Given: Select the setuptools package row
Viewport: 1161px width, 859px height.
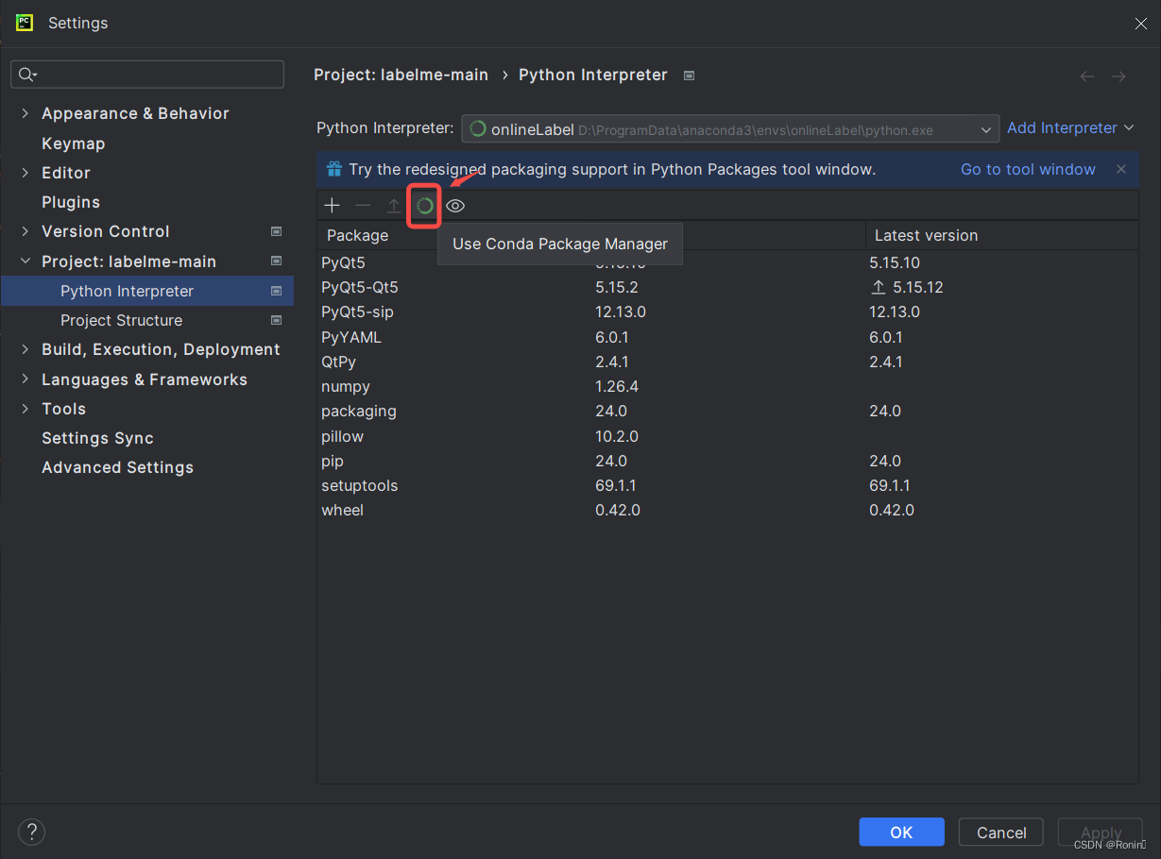Looking at the screenshot, I should click(727, 485).
